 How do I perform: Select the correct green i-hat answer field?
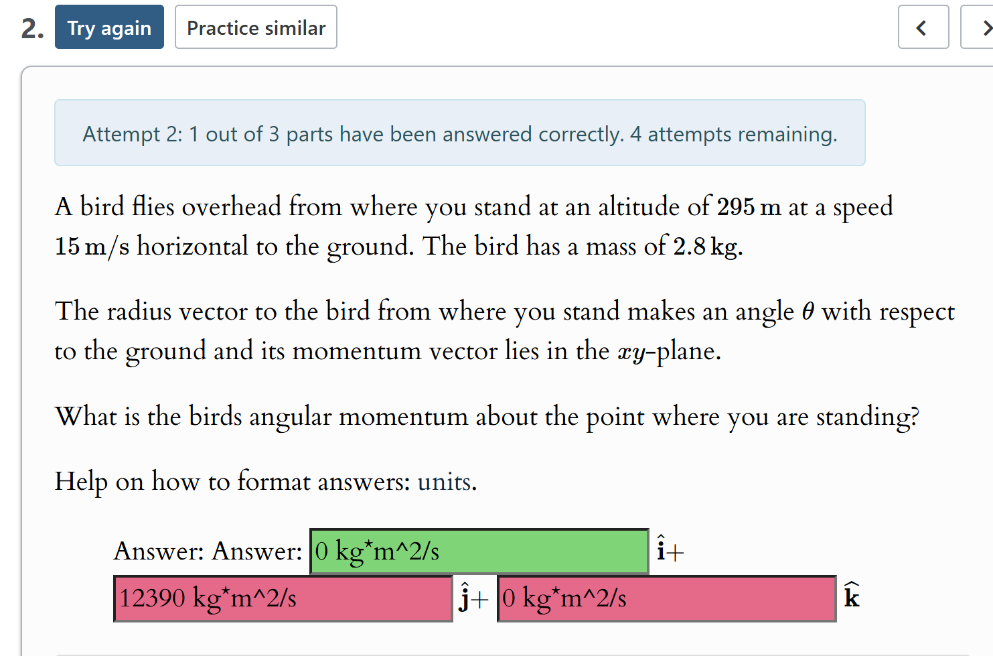pos(479,551)
